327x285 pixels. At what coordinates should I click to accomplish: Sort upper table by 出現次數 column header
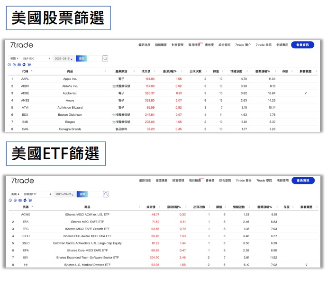196,71
